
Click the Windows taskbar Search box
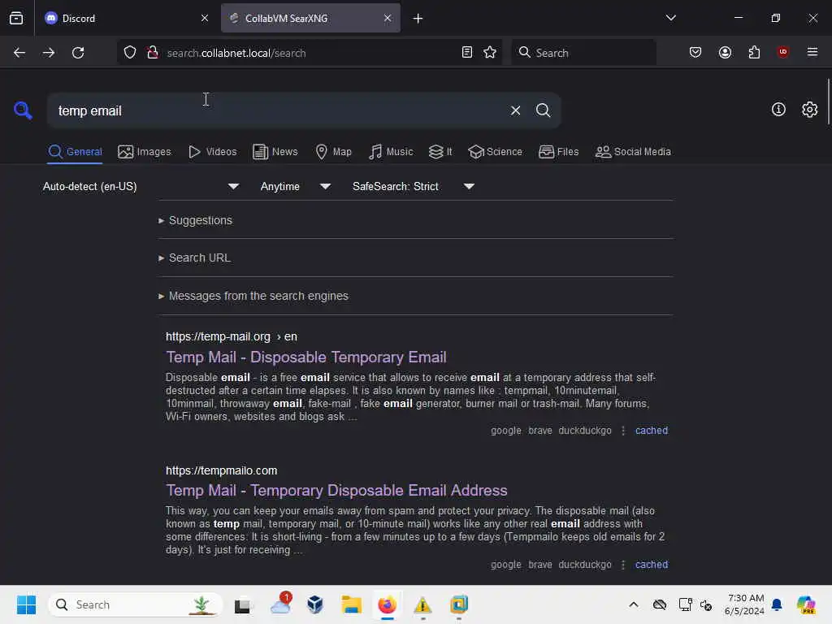[x=136, y=604]
